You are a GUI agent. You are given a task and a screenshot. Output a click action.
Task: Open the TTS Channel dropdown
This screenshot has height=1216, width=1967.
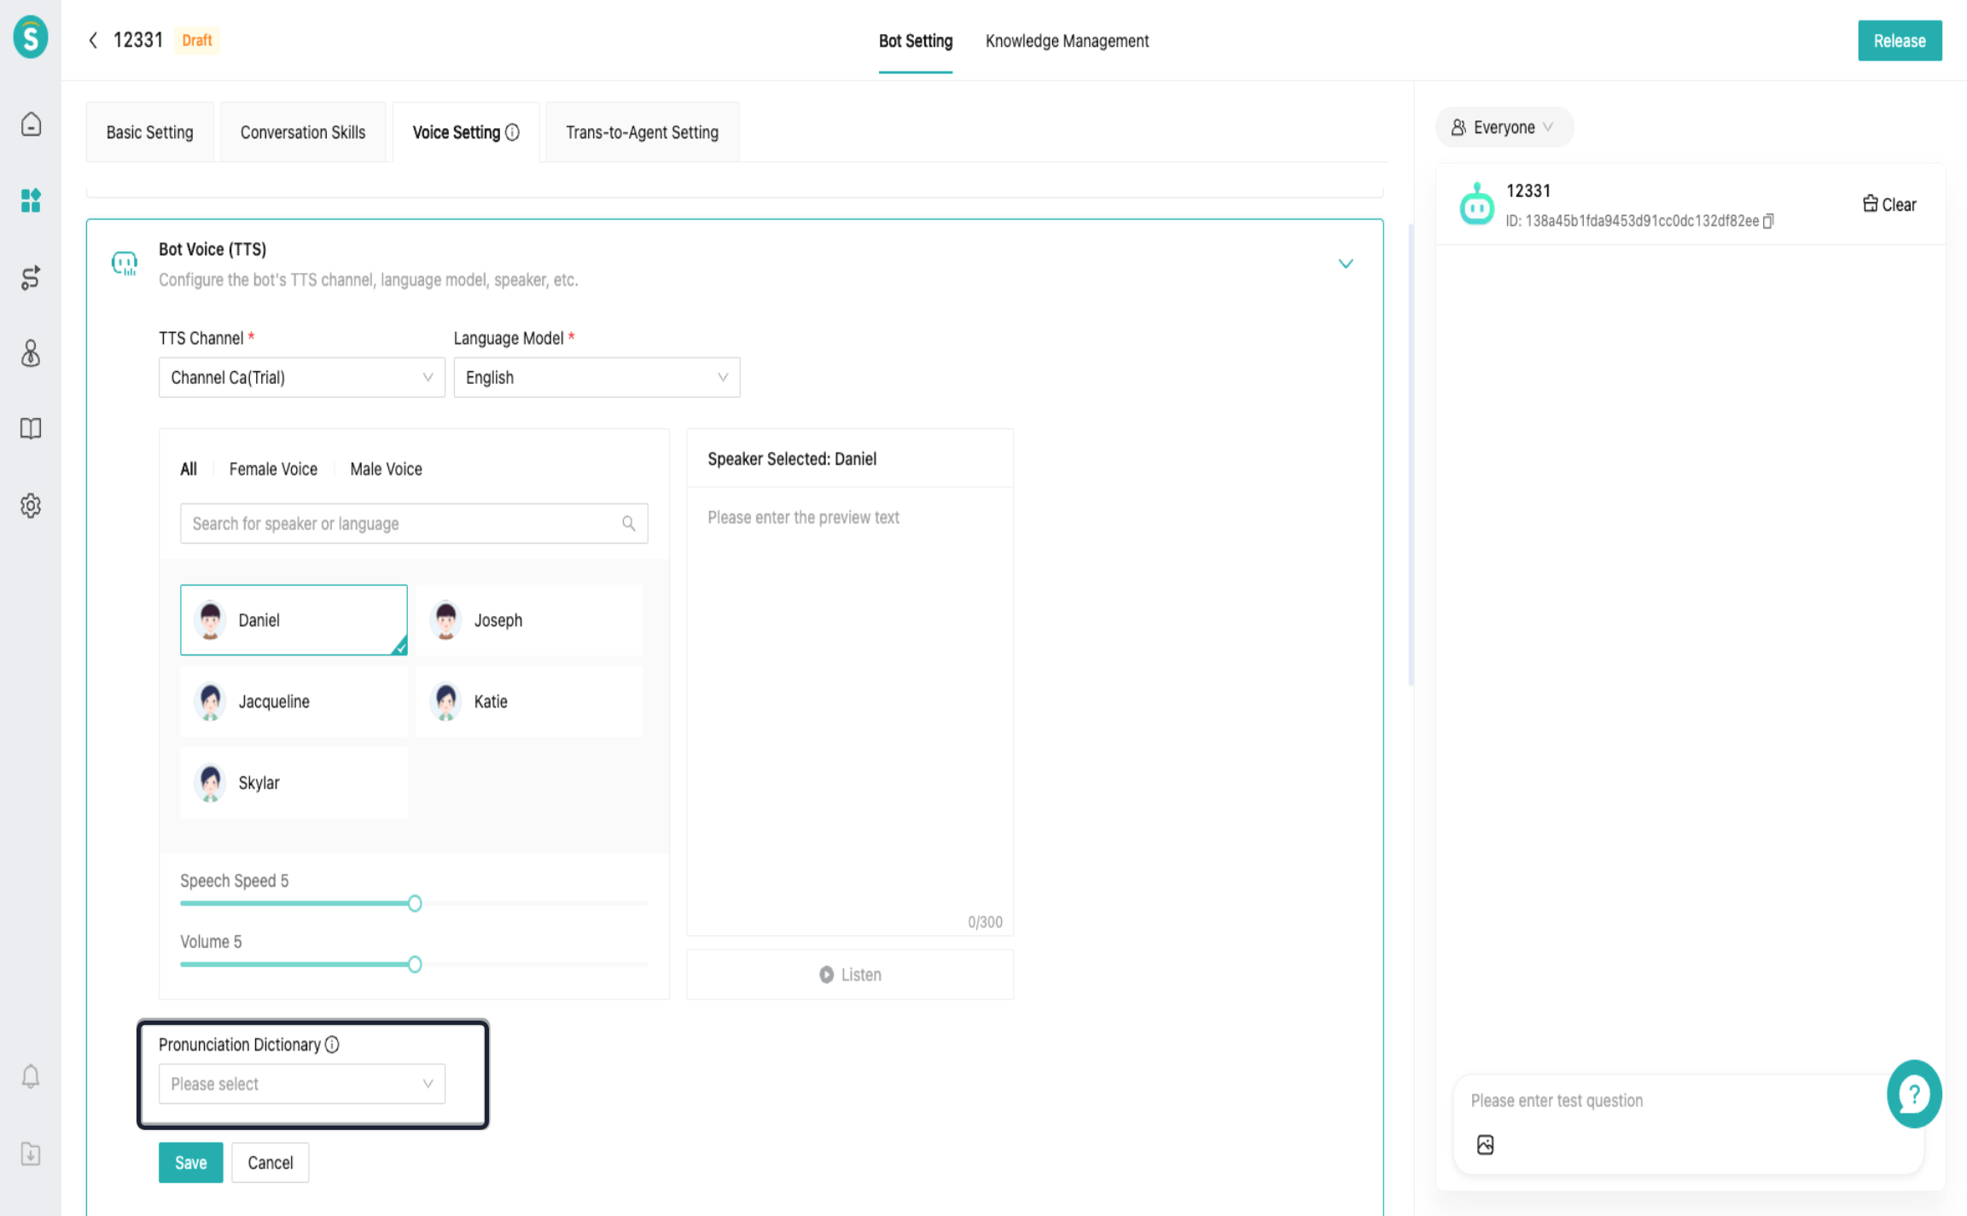click(301, 377)
